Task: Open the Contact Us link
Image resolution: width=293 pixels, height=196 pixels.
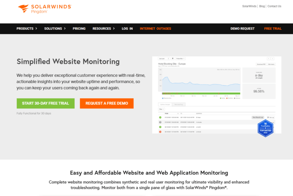Action: pos(274,6)
